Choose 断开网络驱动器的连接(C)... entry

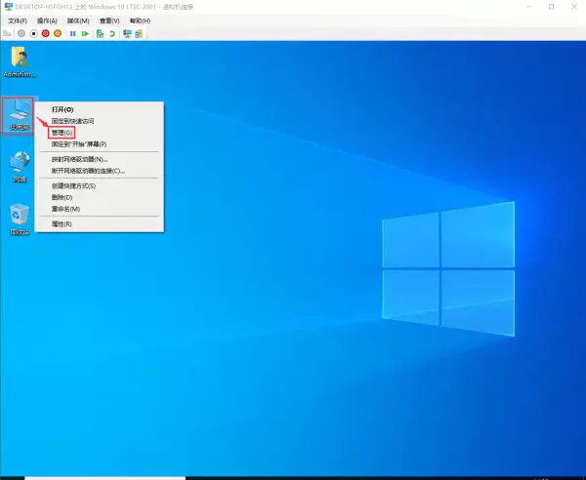click(x=100, y=171)
